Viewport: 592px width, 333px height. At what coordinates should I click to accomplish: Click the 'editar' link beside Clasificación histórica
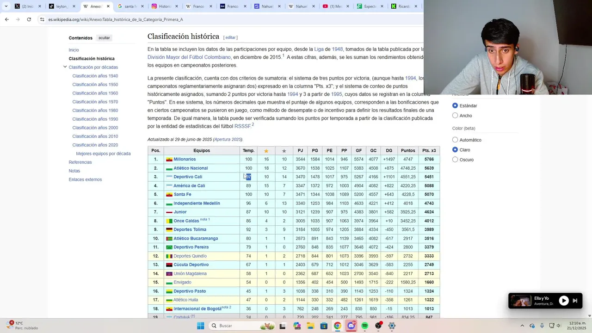pyautogui.click(x=231, y=37)
